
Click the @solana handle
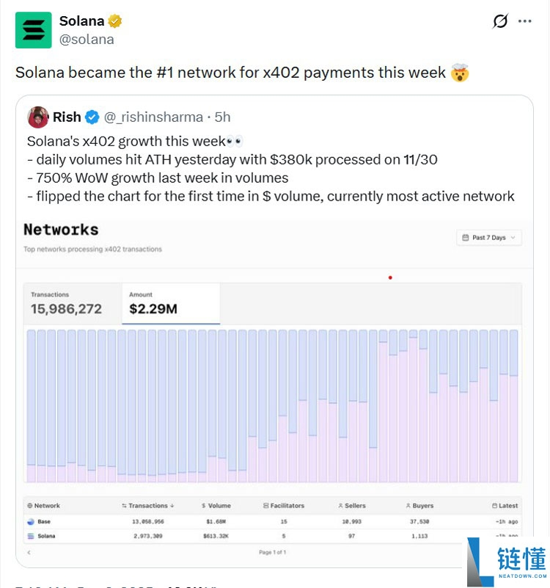tap(86, 40)
